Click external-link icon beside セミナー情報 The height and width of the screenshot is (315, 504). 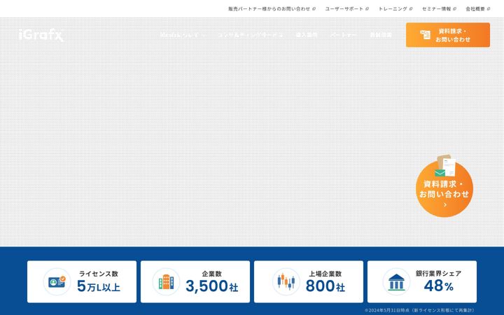coord(454,9)
